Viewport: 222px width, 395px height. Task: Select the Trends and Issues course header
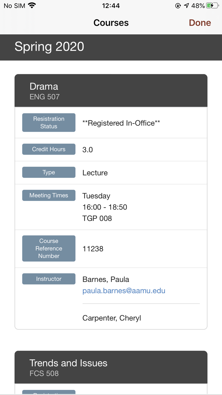pos(111,367)
